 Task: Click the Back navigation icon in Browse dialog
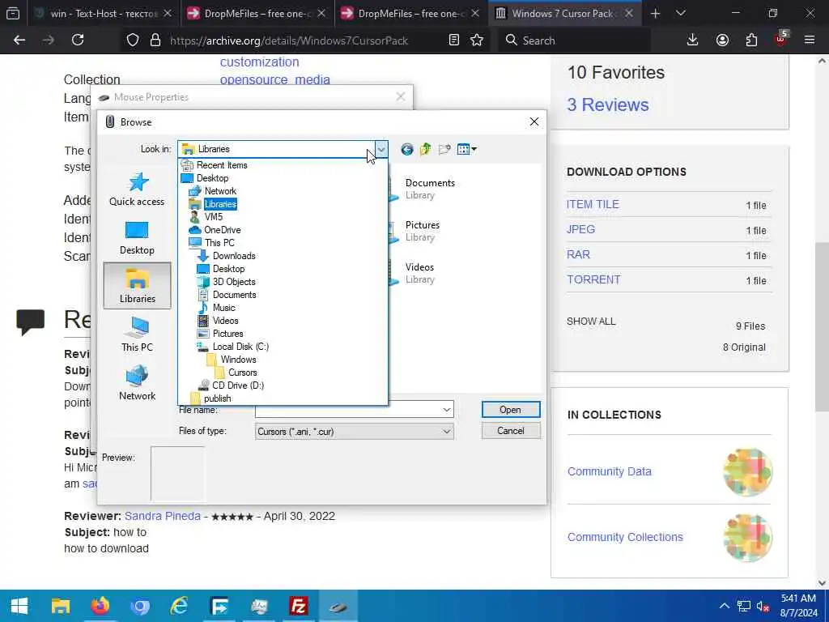[x=406, y=149]
